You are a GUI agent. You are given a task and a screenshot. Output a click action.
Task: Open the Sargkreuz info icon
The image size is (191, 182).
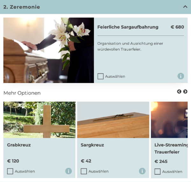pos(142,171)
